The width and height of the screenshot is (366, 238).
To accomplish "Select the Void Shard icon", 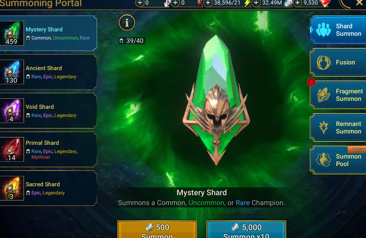I will (12, 111).
